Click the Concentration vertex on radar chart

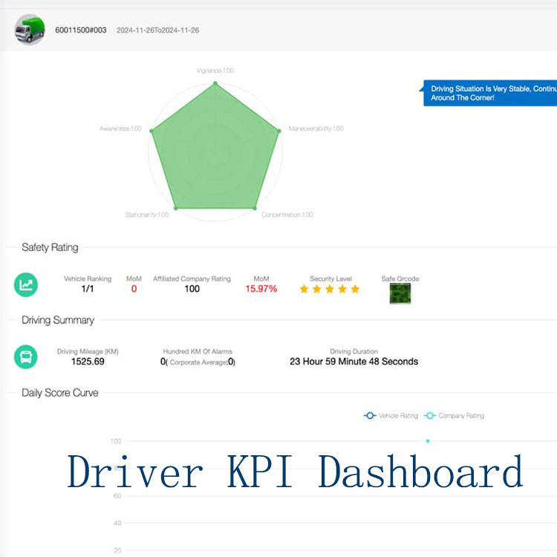point(254,207)
